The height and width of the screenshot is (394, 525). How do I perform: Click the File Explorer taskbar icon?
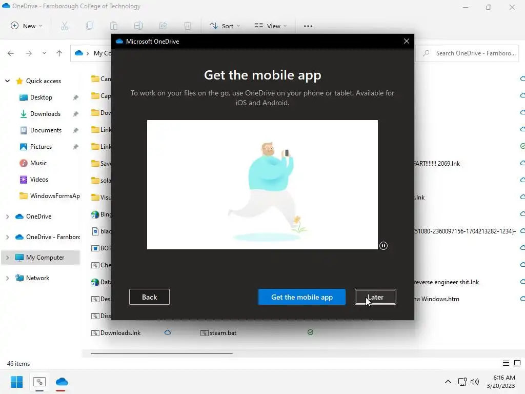click(39, 382)
